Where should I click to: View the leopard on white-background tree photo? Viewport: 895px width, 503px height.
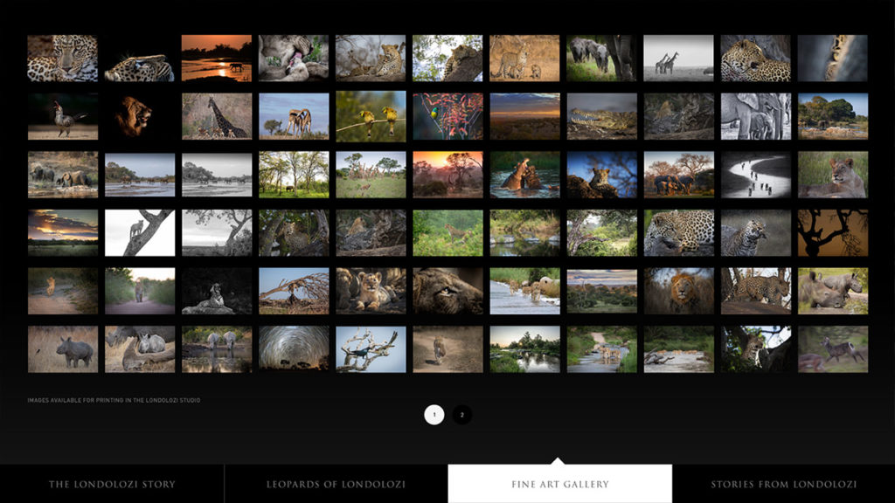click(x=139, y=232)
